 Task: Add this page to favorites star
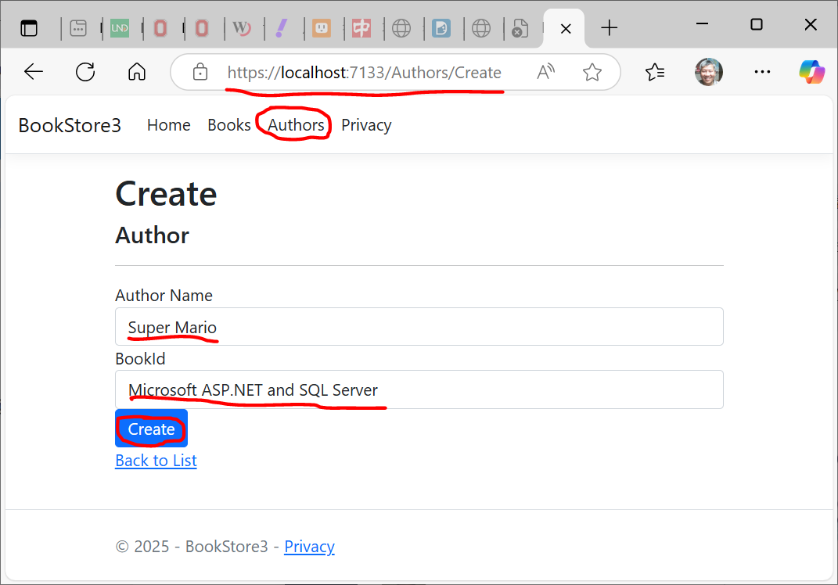592,72
